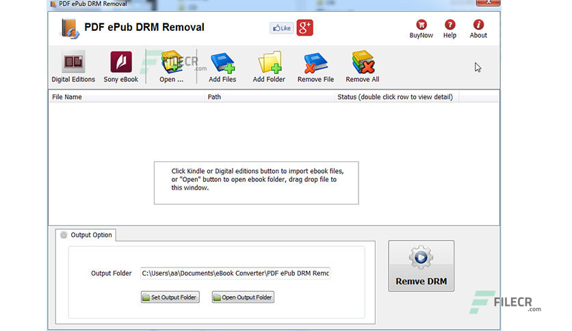The width and height of the screenshot is (572, 331).
Task: Click the drag-drop instruction text box
Action: tap(256, 183)
